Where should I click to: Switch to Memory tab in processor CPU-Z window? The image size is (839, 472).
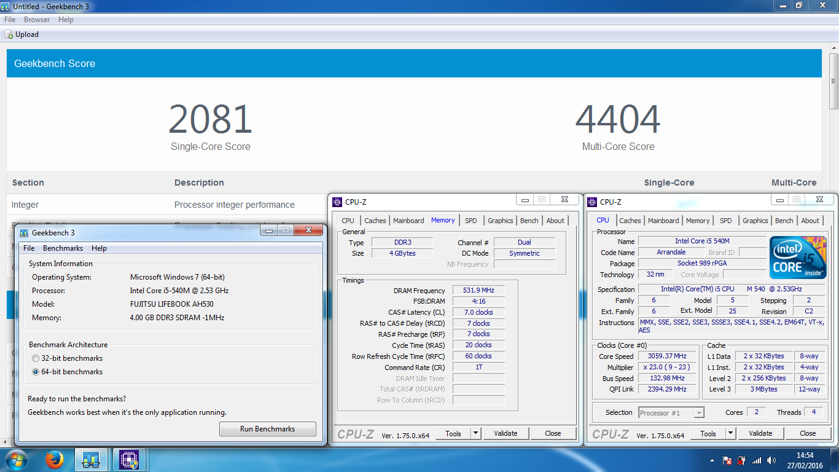(x=698, y=221)
